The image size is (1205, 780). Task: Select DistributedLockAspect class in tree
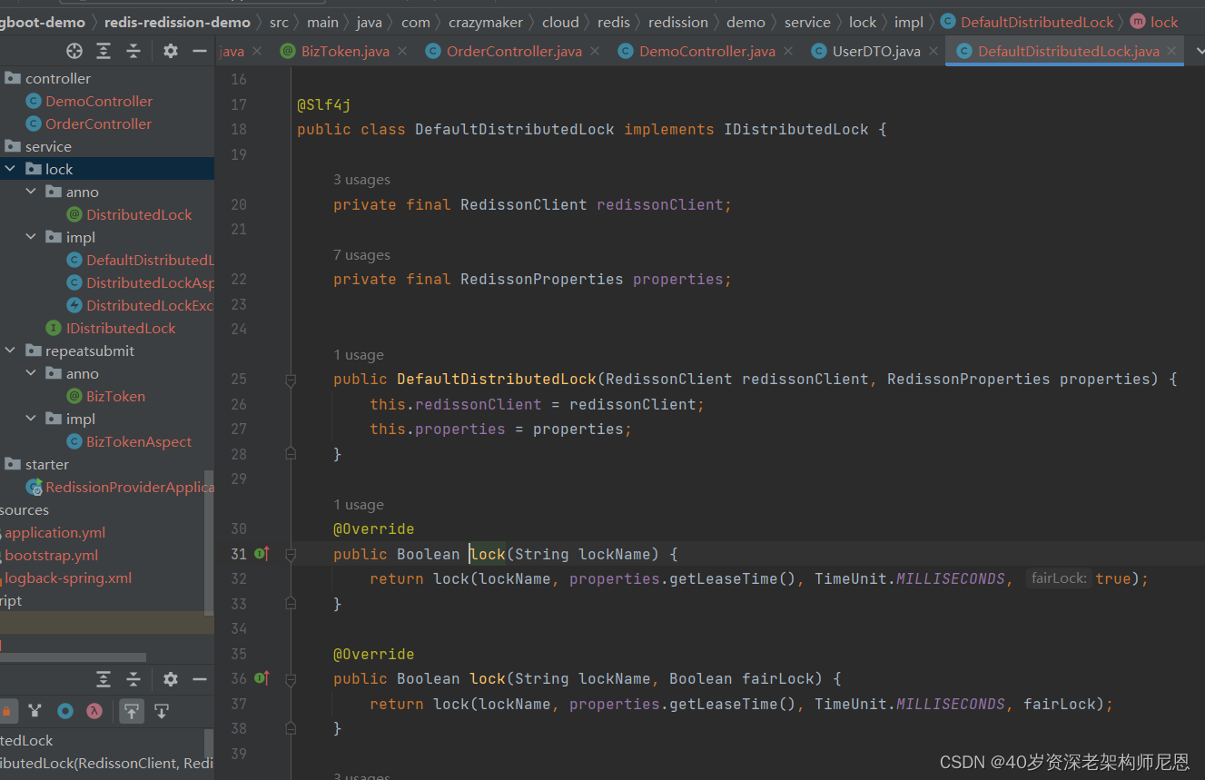pyautogui.click(x=150, y=282)
